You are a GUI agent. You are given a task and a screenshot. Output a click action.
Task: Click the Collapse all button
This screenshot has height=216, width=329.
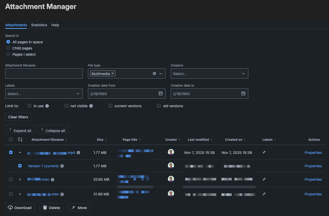coord(53,129)
